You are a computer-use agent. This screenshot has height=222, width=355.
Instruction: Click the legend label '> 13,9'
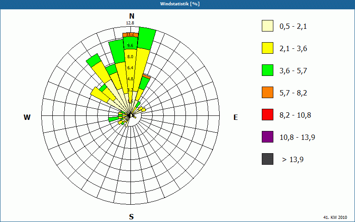point(293,160)
